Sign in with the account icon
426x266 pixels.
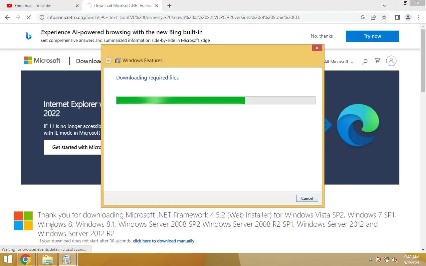(x=391, y=61)
